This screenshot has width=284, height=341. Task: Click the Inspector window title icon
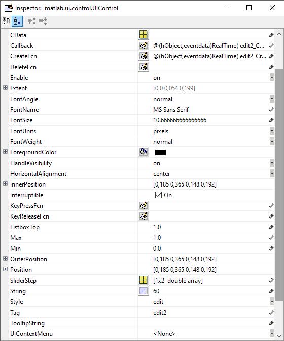pos(9,8)
